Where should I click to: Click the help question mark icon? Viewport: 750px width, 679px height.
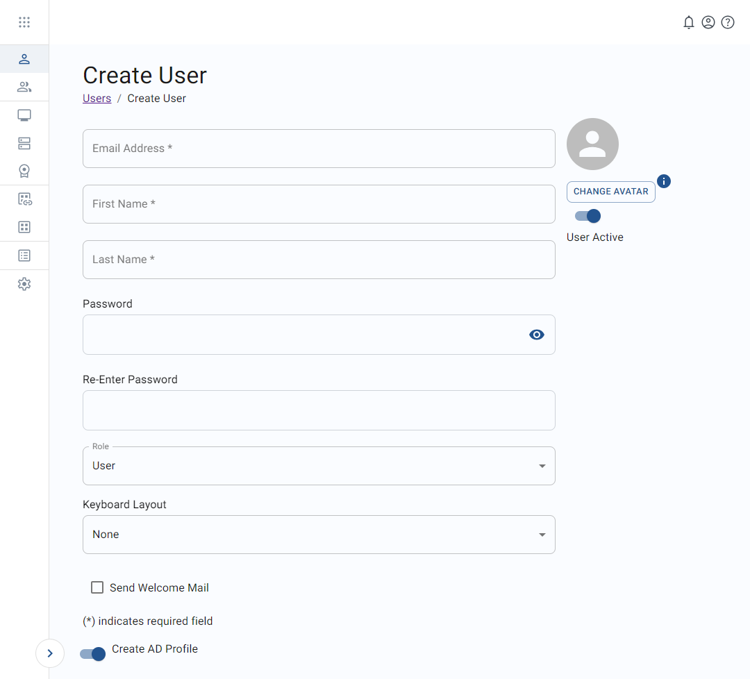(727, 22)
